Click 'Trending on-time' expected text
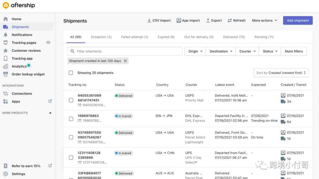The height and width of the screenshot is (179, 319). click(x=264, y=121)
